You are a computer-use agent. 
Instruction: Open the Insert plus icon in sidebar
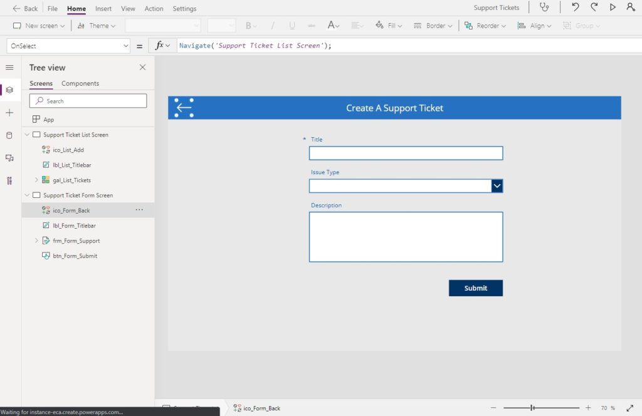pos(9,113)
